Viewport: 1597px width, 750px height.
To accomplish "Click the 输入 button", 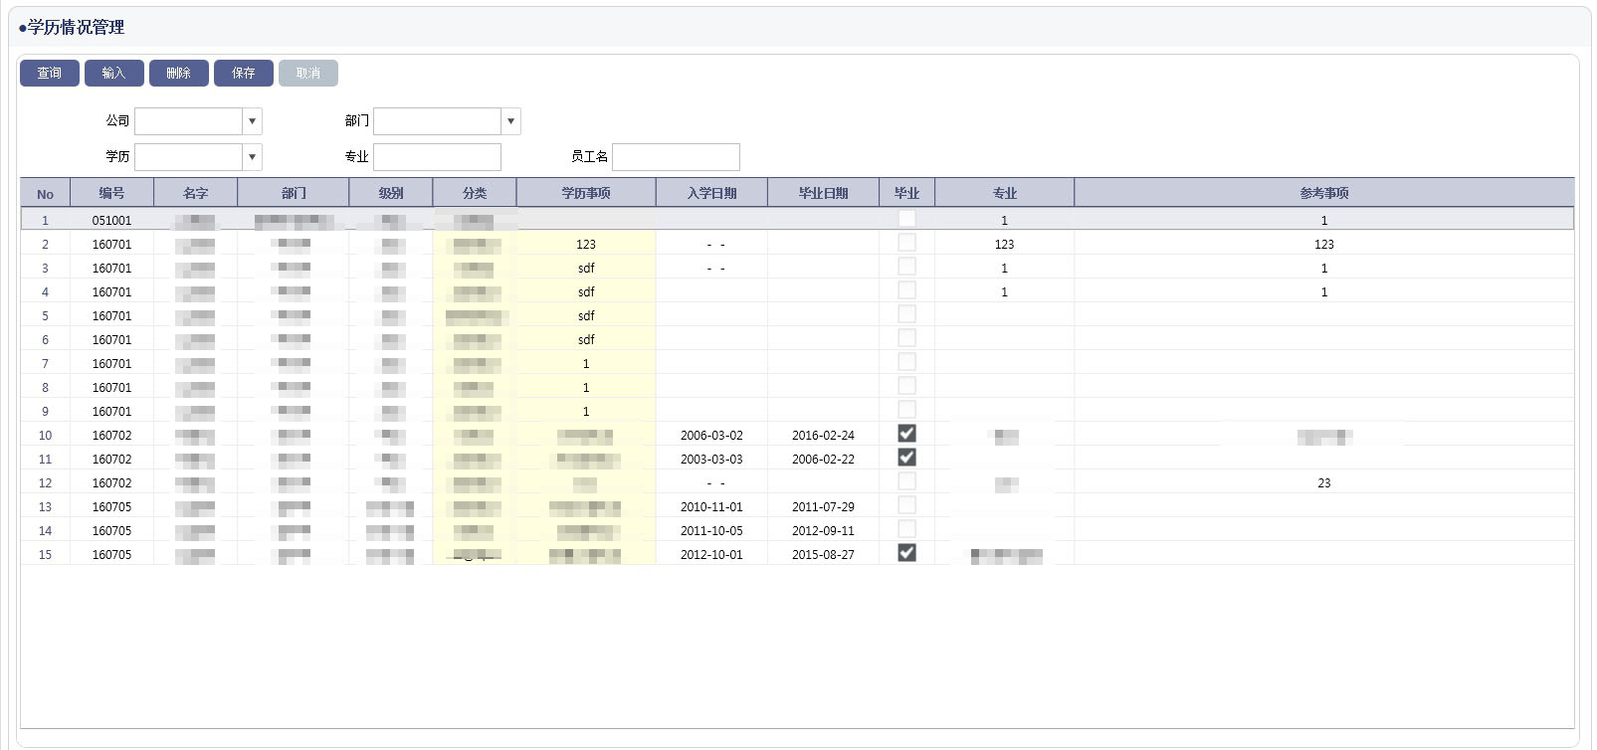I will point(114,73).
